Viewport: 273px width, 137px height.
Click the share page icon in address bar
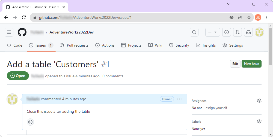240,17
